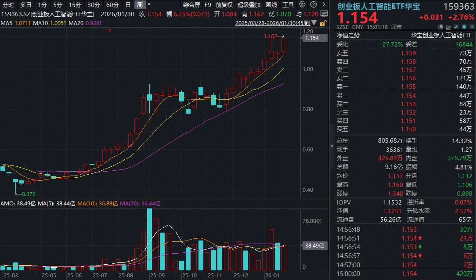Open the 工具 tools menu

click(x=288, y=5)
